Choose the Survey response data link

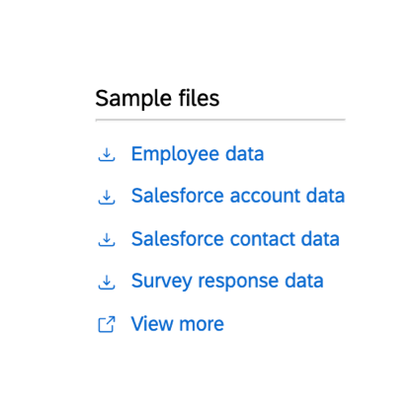(227, 281)
